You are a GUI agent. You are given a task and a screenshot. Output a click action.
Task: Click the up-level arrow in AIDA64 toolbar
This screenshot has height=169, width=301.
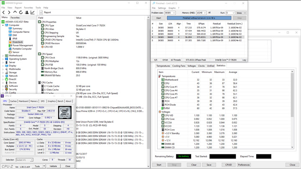tap(15, 13)
